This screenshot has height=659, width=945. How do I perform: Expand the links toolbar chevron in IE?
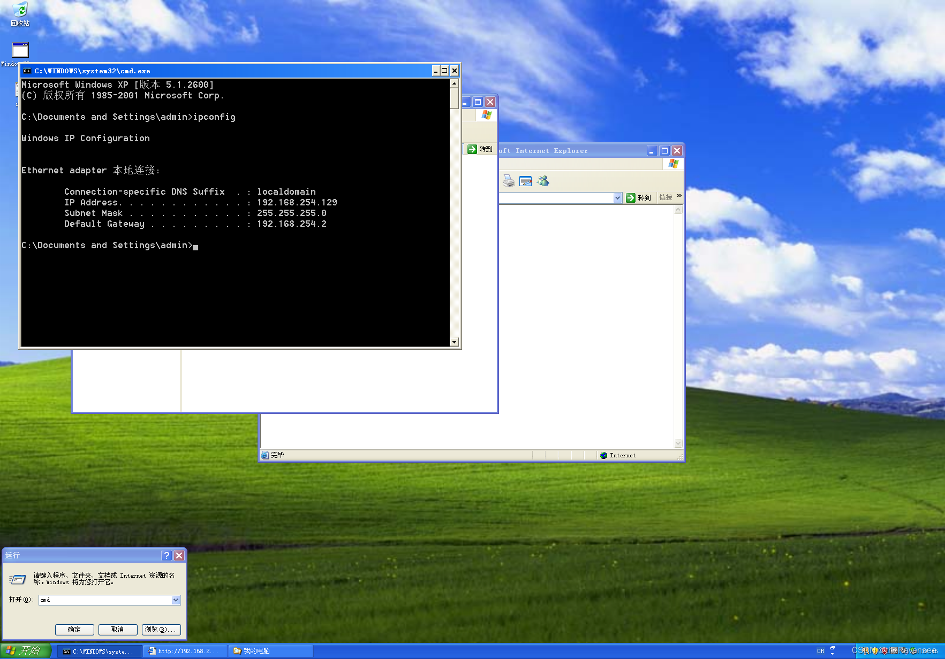(679, 196)
